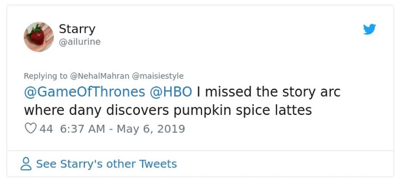
Task: Click the blue Twitter bird logo
Action: point(369,29)
